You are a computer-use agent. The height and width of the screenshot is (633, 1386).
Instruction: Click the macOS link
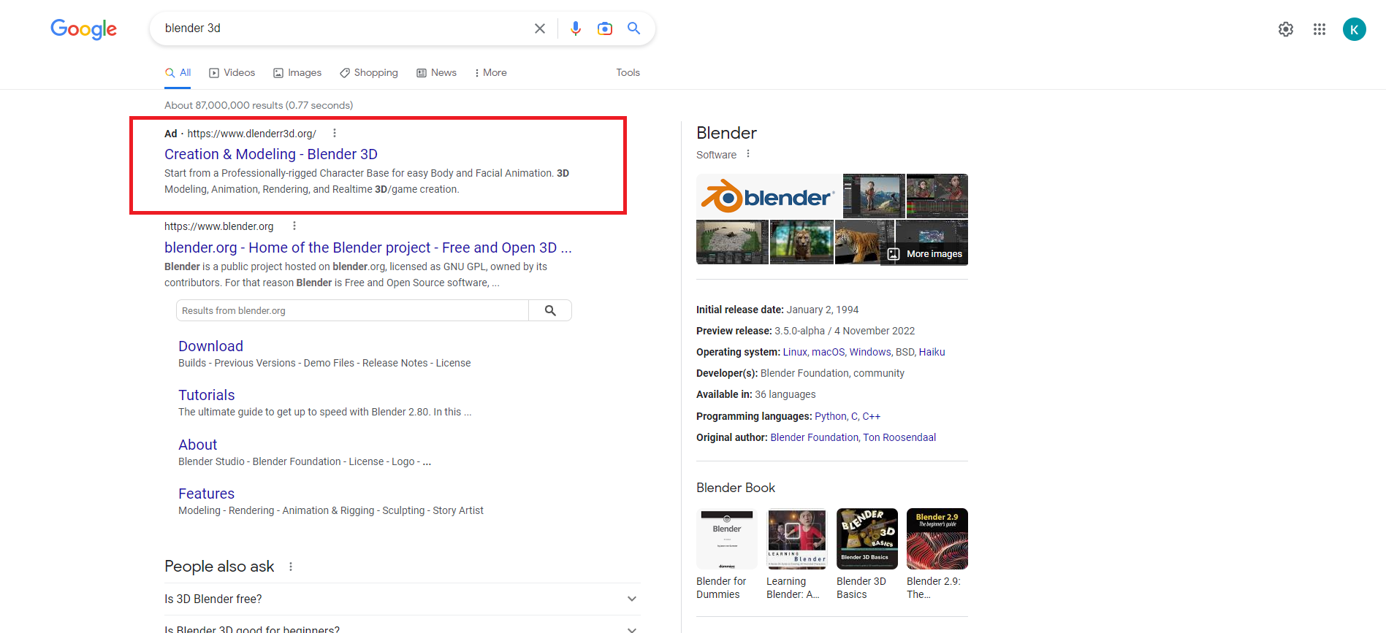click(x=828, y=352)
